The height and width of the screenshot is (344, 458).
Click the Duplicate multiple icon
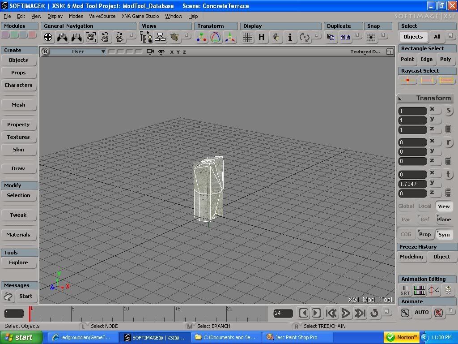pyautogui.click(x=345, y=37)
